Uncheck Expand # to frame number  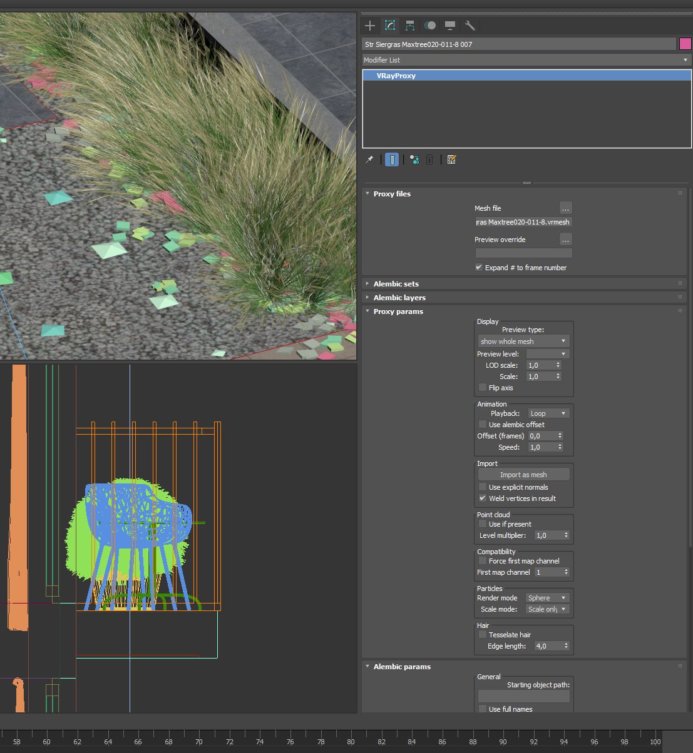(x=480, y=268)
